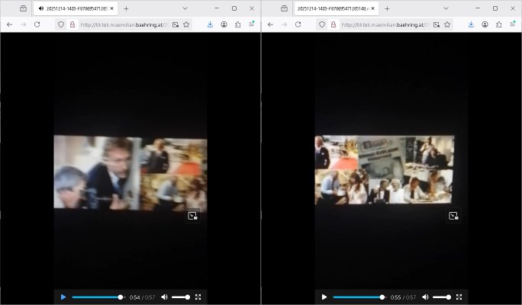Viewport: 522px width, 305px height.
Task: Expand the list all tabs dropdown, right window
Action: [x=446, y=8]
